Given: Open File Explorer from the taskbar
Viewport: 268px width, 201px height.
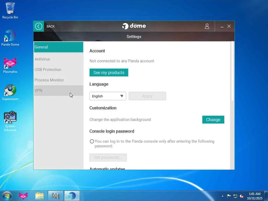Looking at the screenshot, I should pos(40,196).
